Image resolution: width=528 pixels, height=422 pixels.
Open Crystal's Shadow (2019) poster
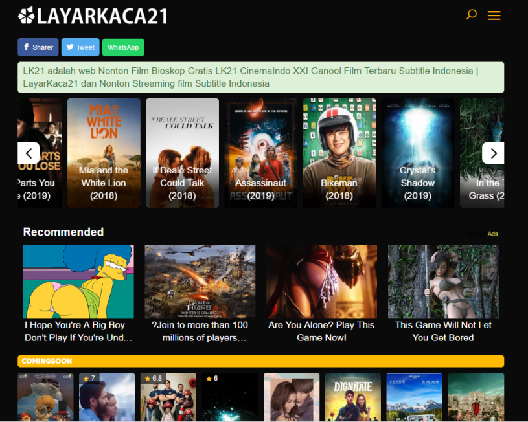coord(417,153)
